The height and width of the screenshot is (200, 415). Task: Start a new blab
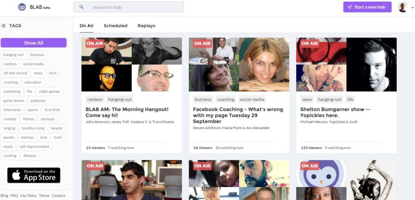[x=367, y=7]
